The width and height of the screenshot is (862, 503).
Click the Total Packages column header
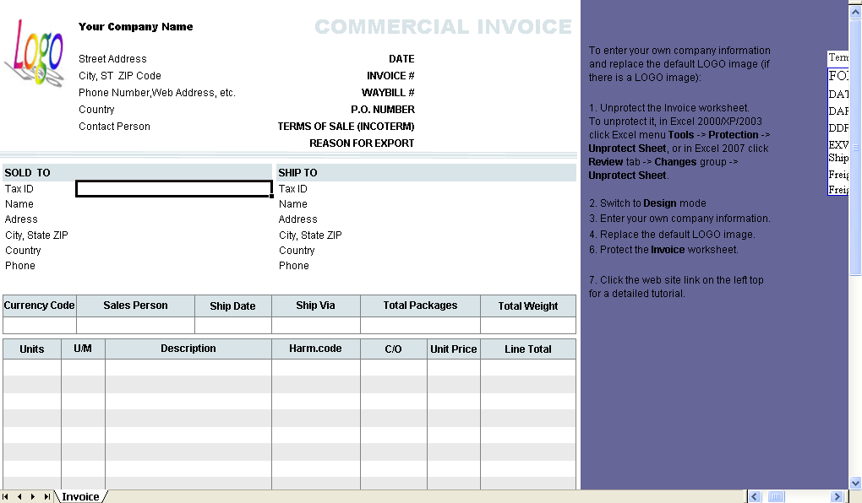tap(421, 306)
